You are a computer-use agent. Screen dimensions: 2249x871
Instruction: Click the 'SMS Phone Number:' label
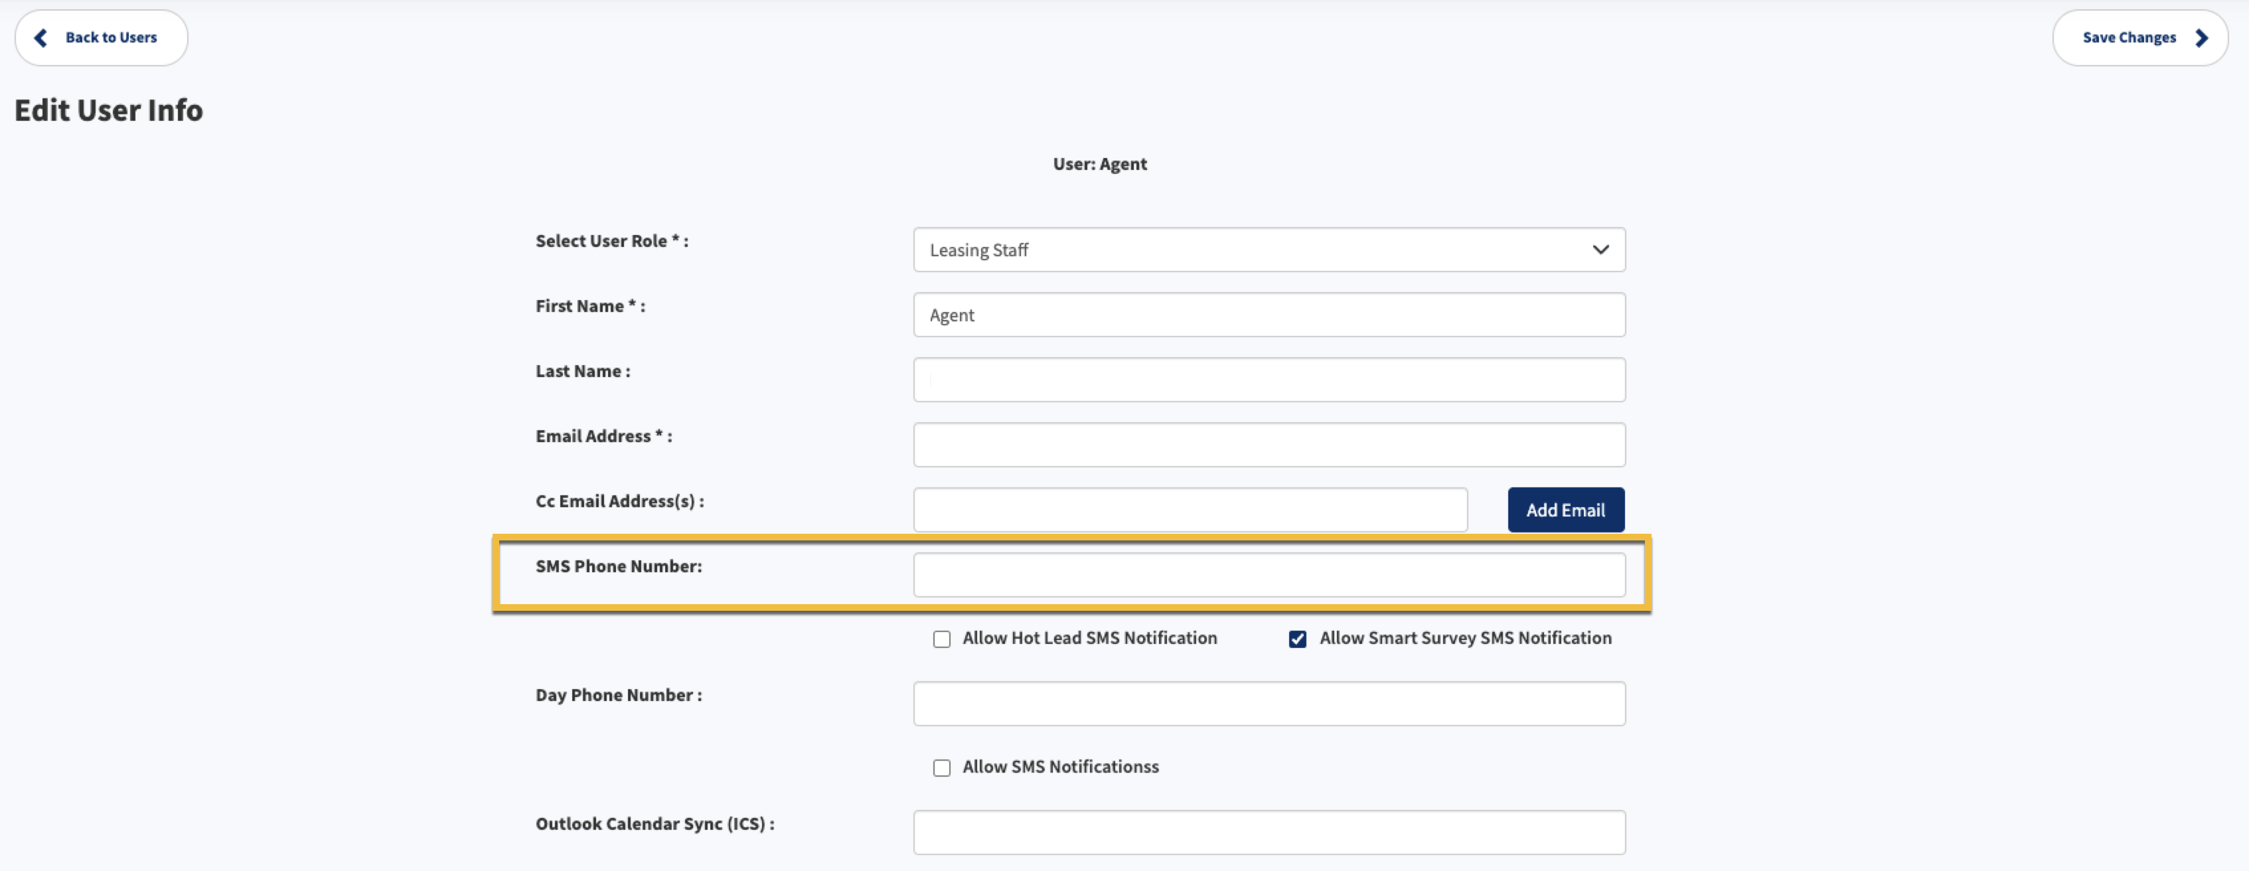[618, 566]
